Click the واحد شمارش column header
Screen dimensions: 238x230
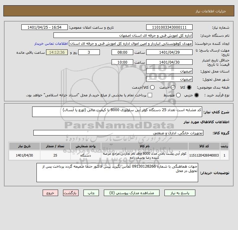[86, 146]
